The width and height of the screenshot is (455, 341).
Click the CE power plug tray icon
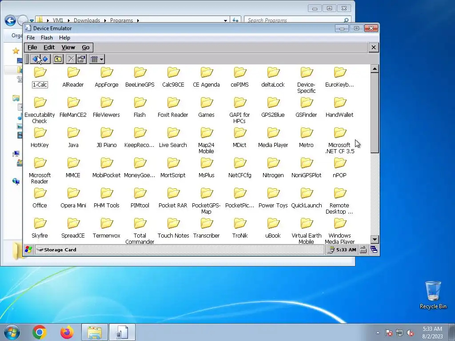pos(331,250)
